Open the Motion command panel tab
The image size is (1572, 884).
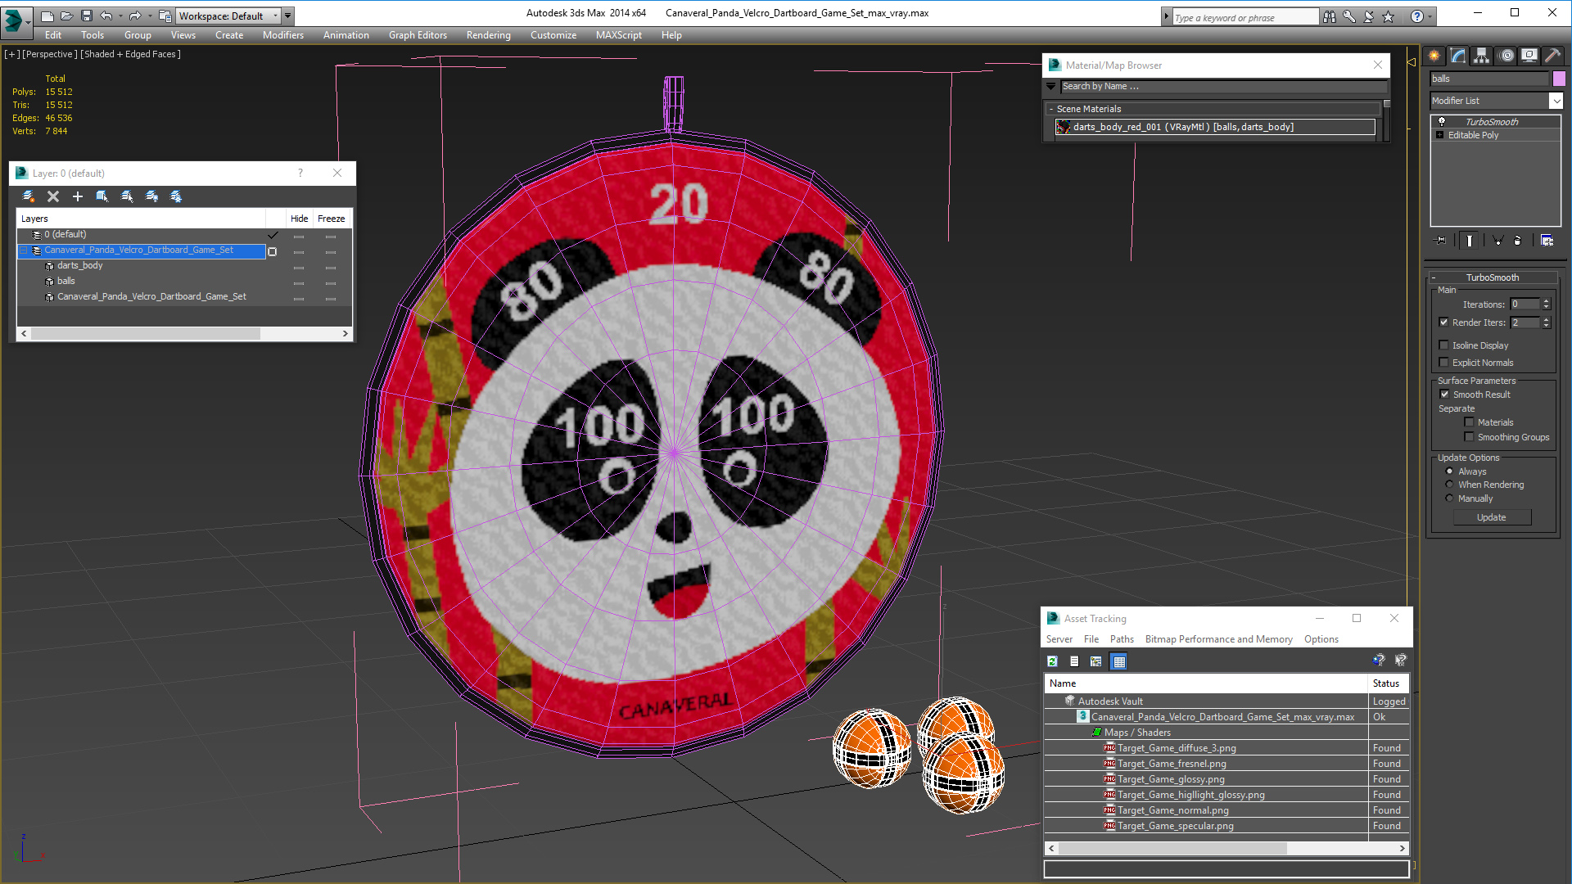tap(1506, 56)
